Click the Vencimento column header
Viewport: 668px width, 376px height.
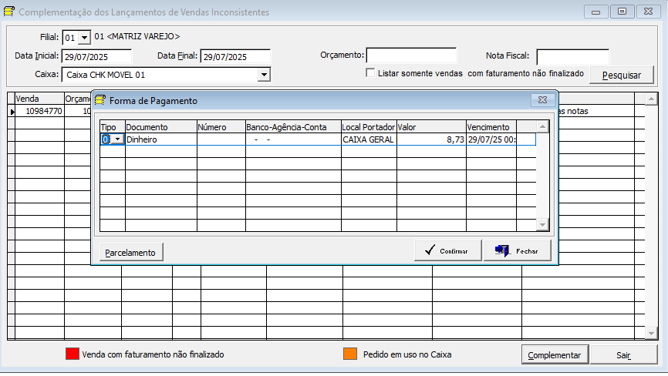click(x=491, y=127)
